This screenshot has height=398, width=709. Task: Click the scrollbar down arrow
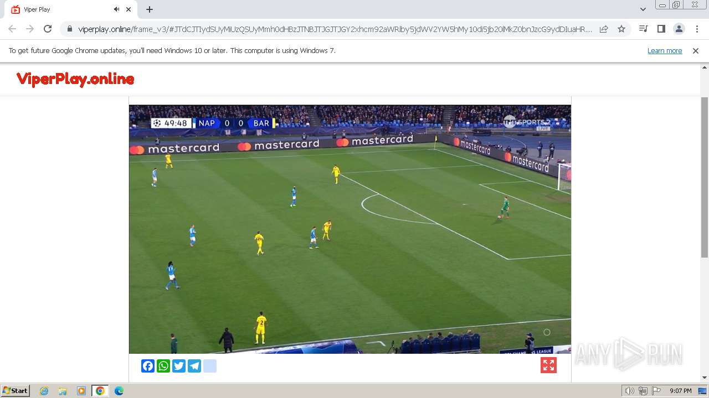705,378
